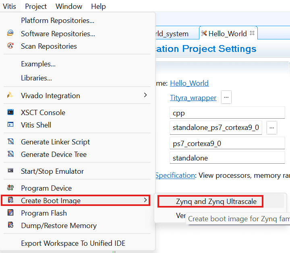This screenshot has height=253, width=290.
Task: Click the Program Device icon
Action: 10,188
